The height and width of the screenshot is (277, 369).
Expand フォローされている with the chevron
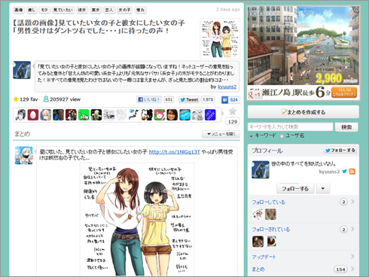click(x=352, y=229)
